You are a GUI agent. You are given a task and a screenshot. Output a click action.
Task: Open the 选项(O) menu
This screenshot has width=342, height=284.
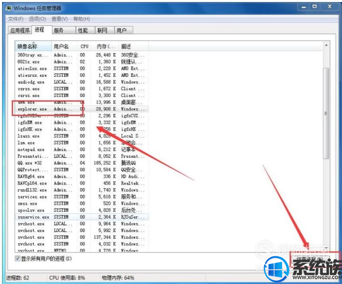point(38,19)
